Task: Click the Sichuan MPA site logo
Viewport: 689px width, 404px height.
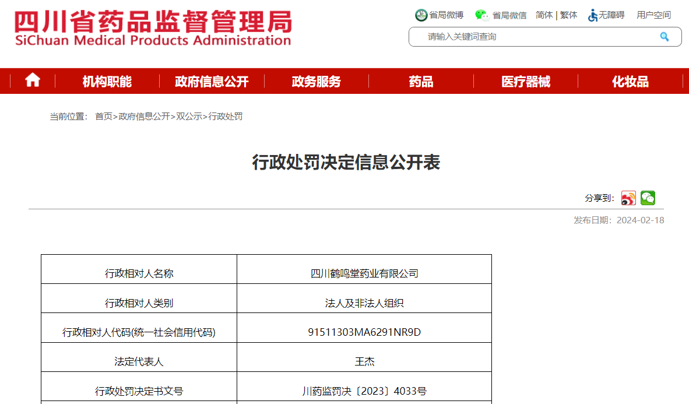Action: point(153,29)
